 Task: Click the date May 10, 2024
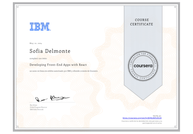pyautogui.click(x=36, y=43)
